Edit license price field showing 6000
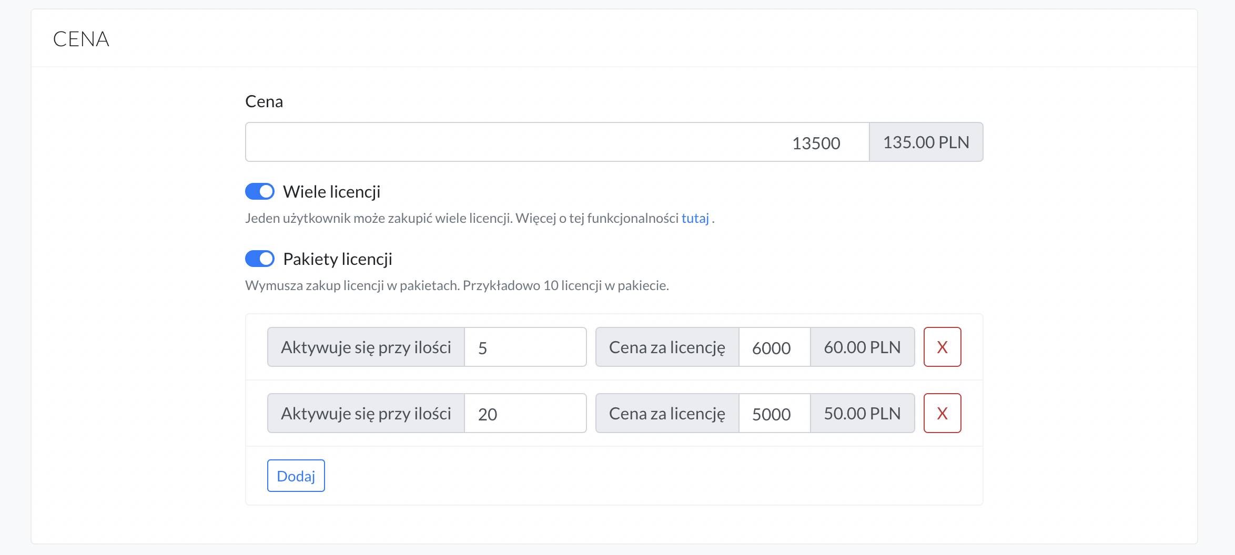 point(774,347)
